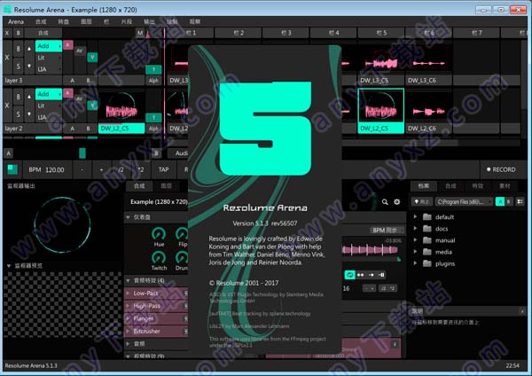Screen dimensions: 532x376
Task: Click layer 3 transition T button
Action: (153, 69)
